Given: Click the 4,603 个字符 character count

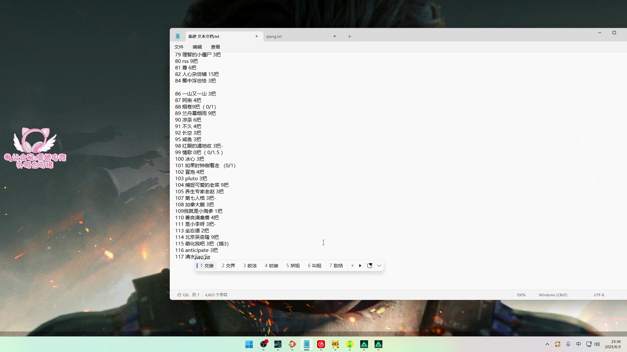Looking at the screenshot, I should [216, 295].
